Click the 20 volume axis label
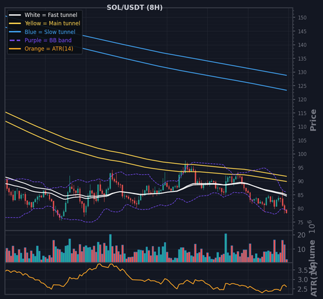The image size is (323, 299). pos(302,235)
